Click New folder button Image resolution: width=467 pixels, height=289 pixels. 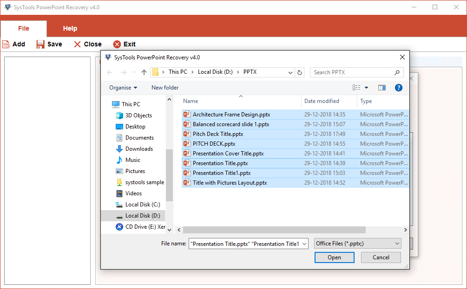point(165,88)
